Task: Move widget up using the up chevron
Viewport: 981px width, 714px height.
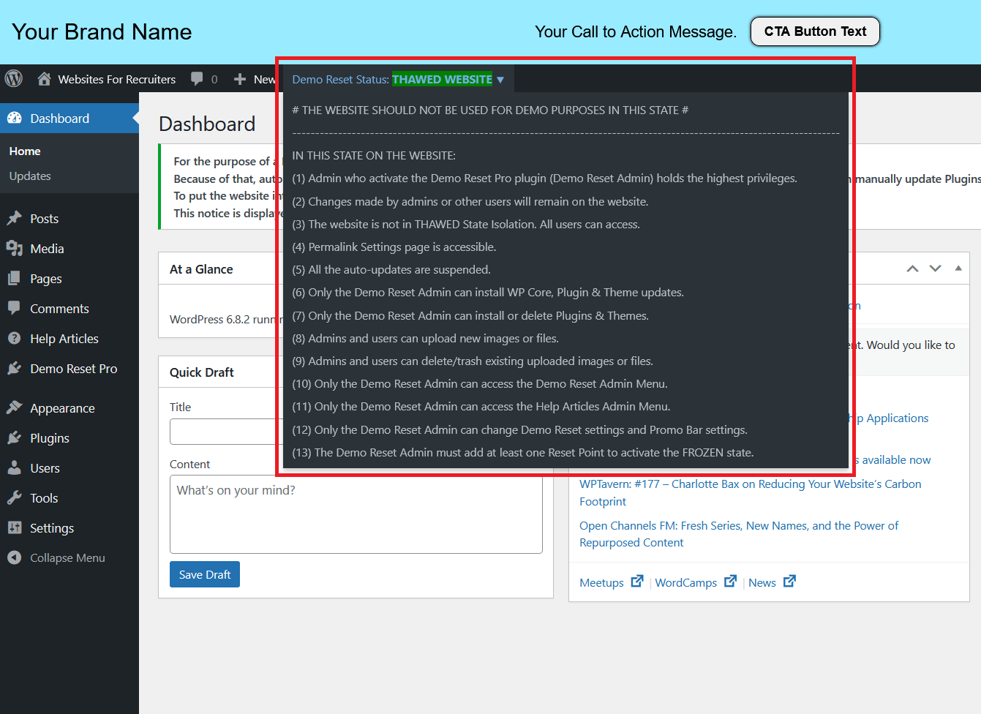Action: [912, 268]
